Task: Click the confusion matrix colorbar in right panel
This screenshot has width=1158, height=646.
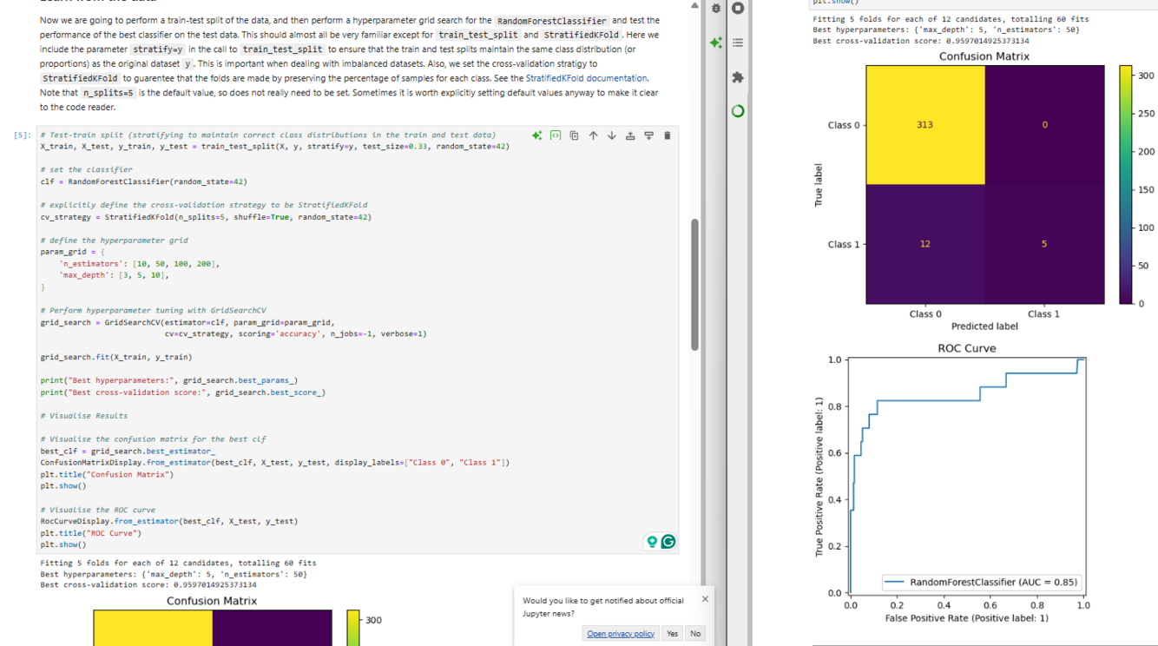Action: (1126, 184)
